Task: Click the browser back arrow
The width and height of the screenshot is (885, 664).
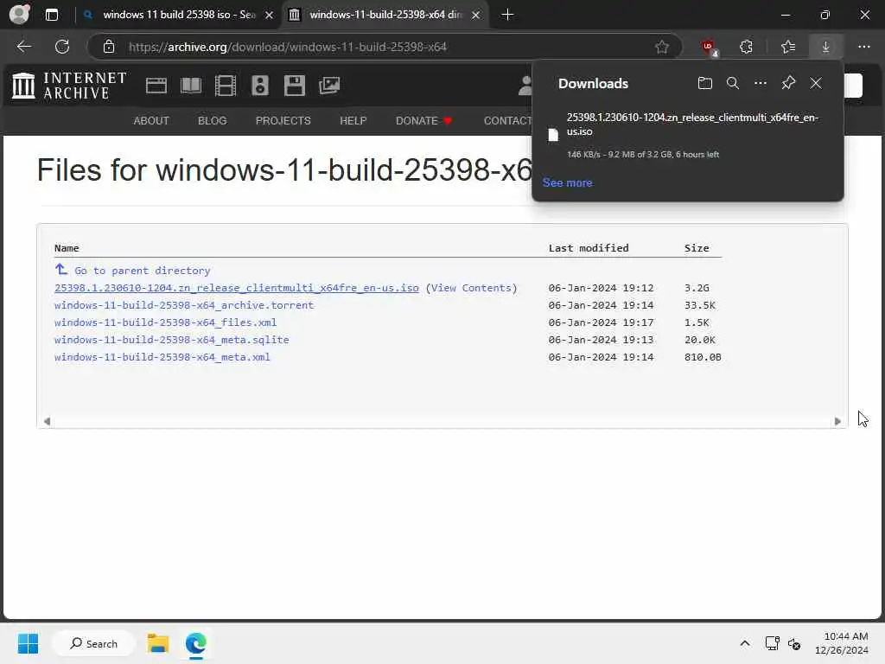Action: pyautogui.click(x=23, y=47)
